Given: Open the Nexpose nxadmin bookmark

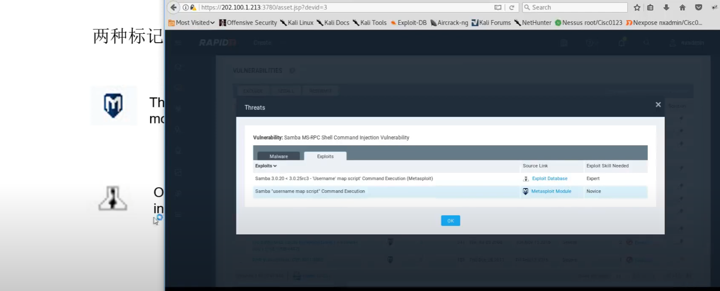Looking at the screenshot, I should [664, 23].
